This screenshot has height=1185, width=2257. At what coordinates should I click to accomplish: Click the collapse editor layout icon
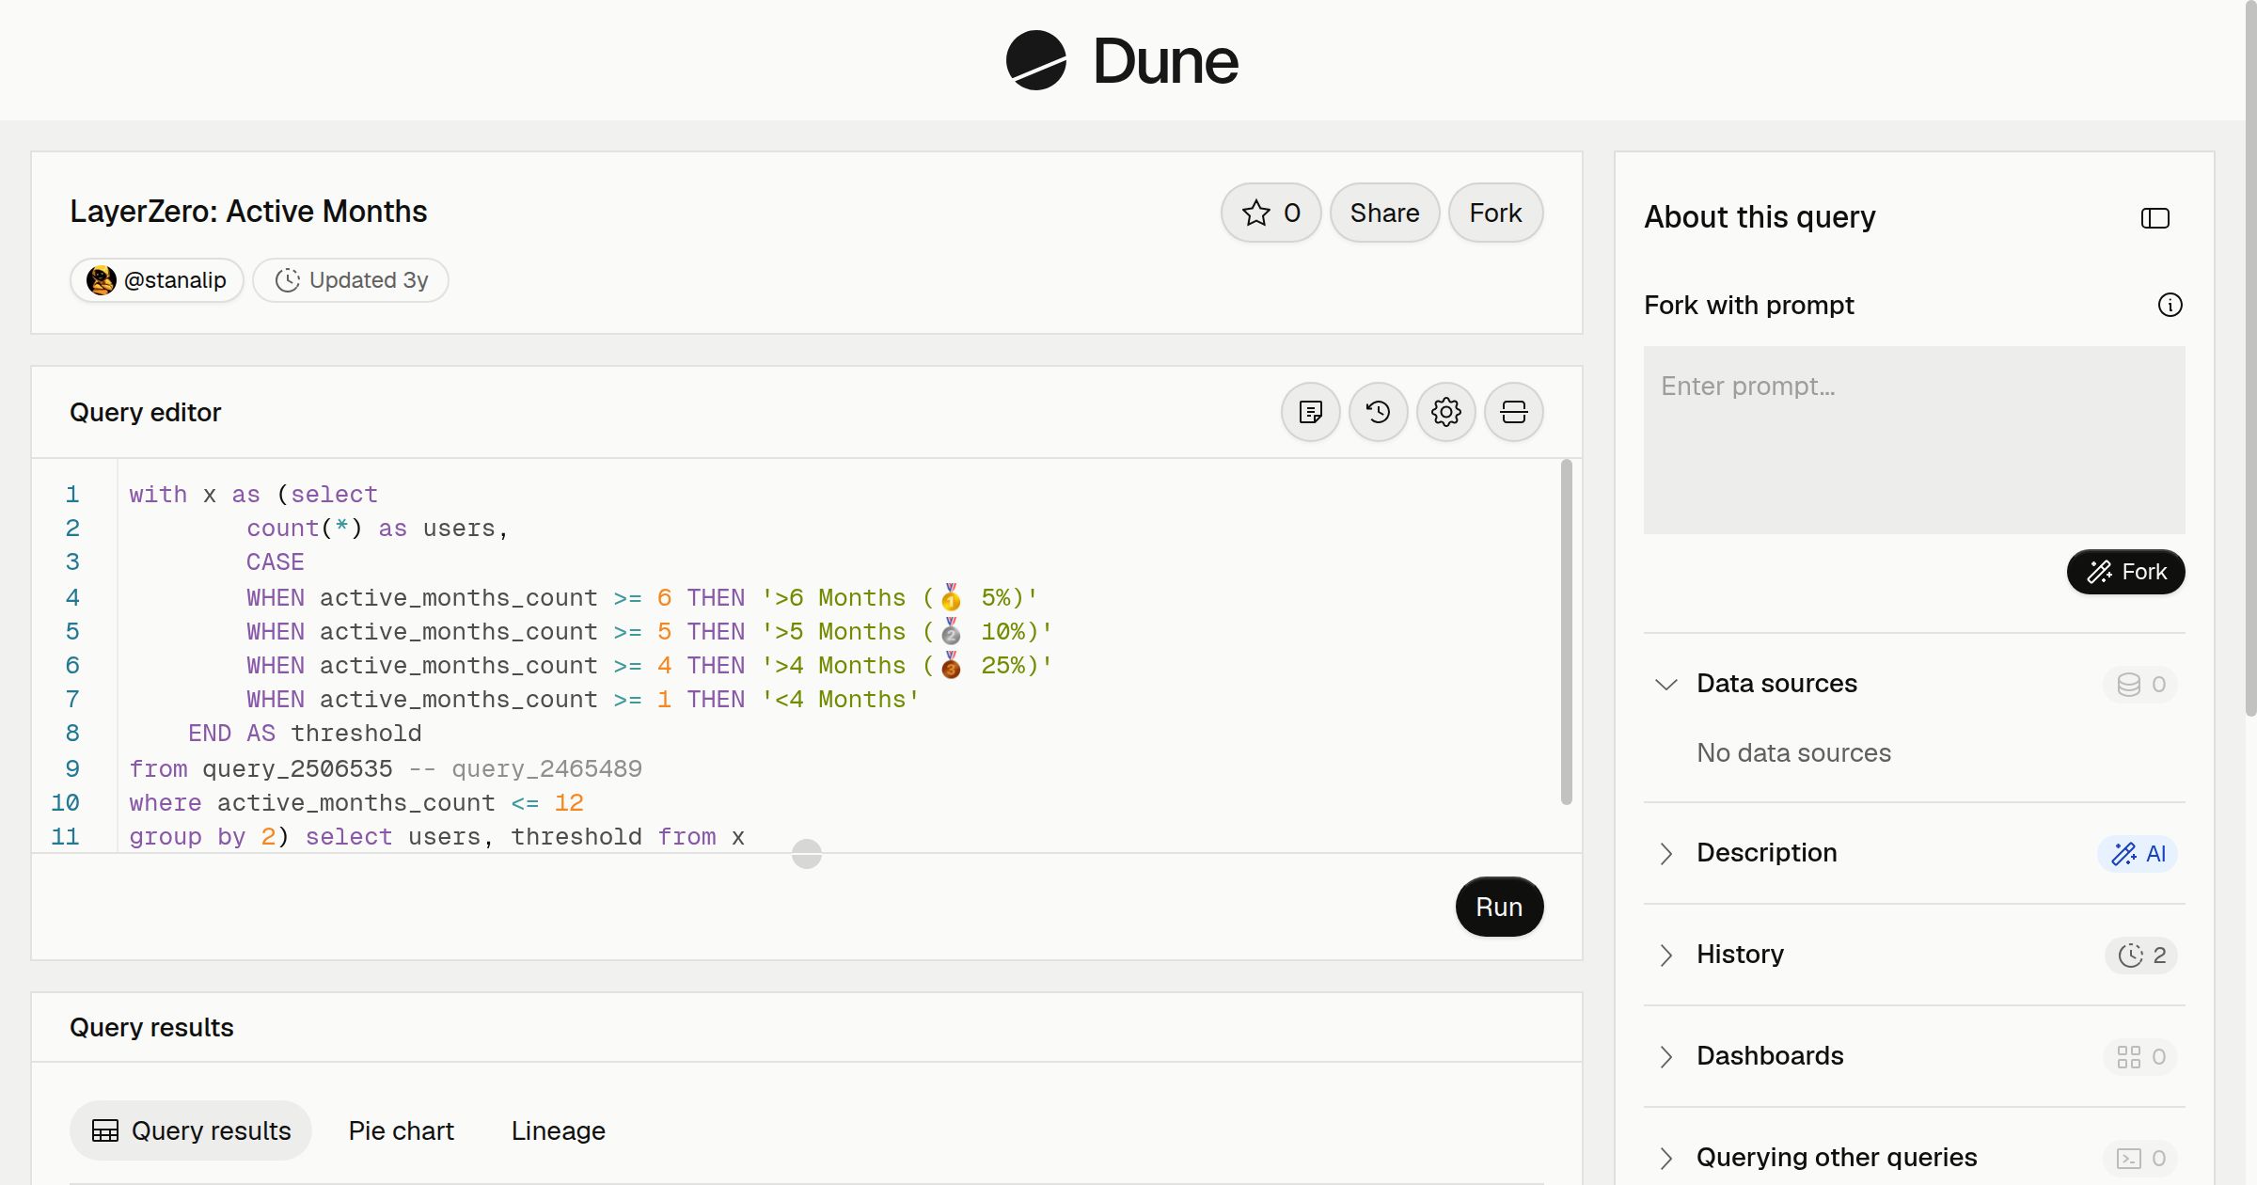[x=1513, y=412]
